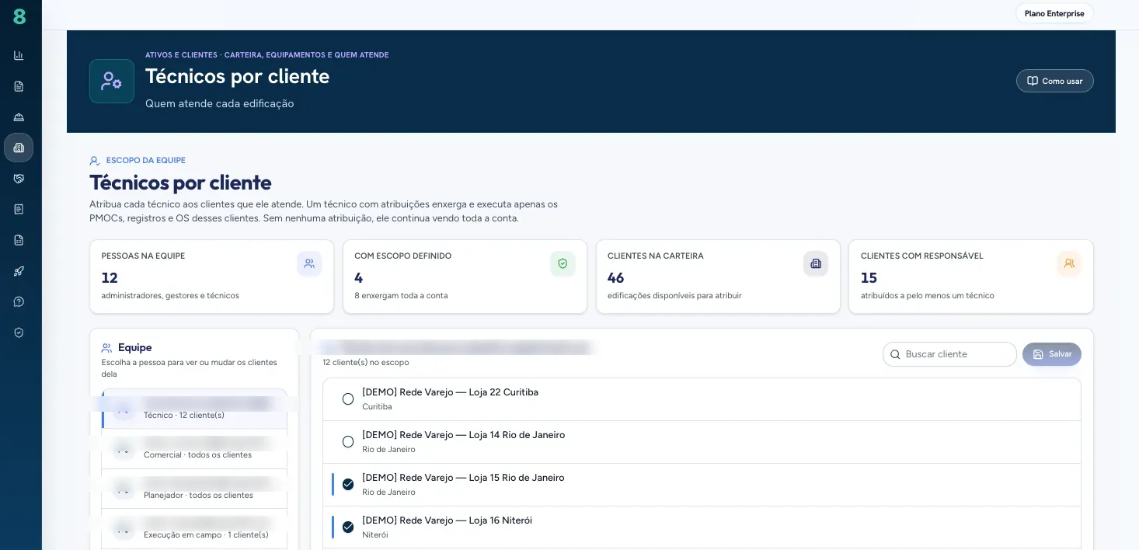Open the question mark help icon

coord(19,301)
